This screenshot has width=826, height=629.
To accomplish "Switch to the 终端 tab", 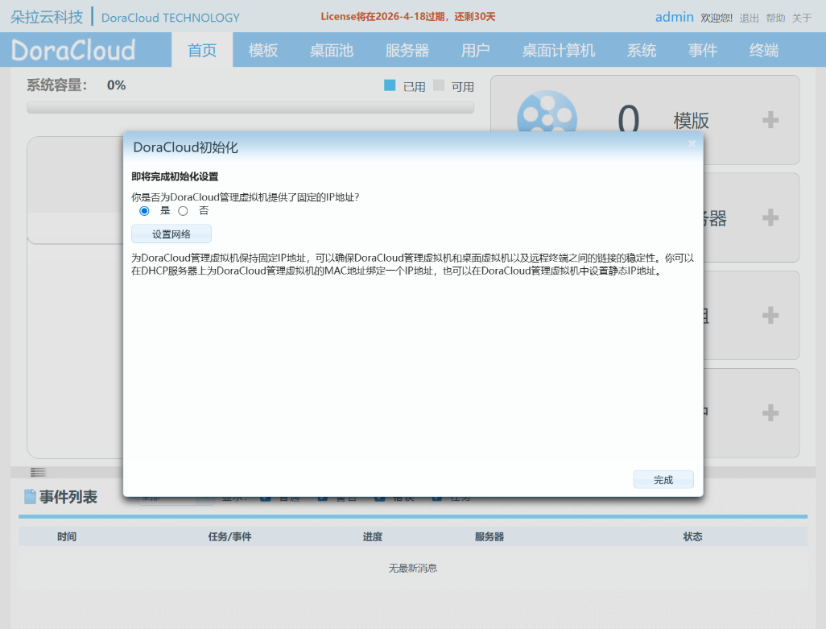I will coord(763,50).
